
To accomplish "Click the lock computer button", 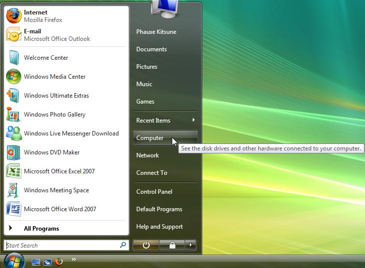I will 172,245.
